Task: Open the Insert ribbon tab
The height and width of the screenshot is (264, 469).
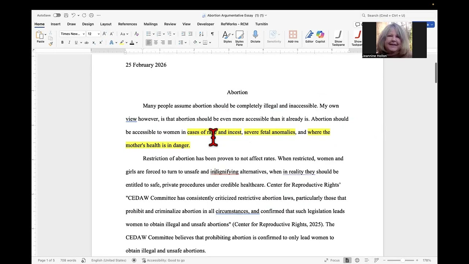Action: click(x=56, y=24)
